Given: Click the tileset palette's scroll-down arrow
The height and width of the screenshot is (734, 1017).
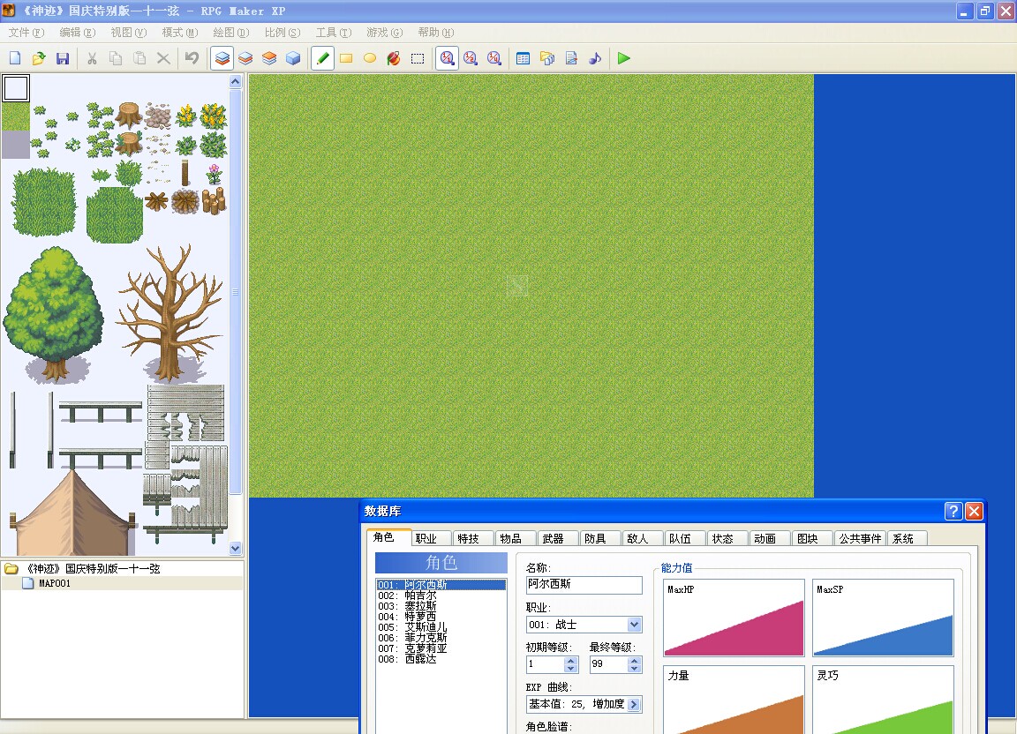Looking at the screenshot, I should (236, 548).
